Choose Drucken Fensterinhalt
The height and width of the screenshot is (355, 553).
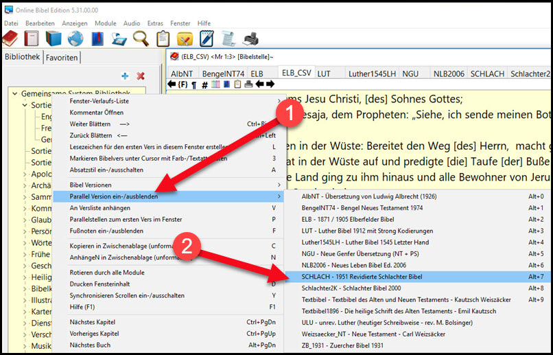[x=168, y=284]
